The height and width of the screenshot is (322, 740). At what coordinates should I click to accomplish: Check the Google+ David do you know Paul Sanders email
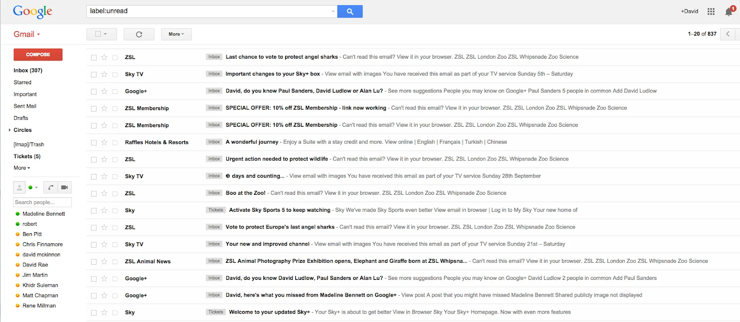point(94,92)
